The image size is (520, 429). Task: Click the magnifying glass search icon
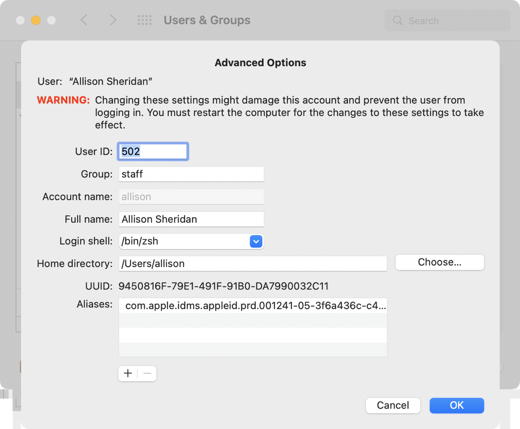click(x=397, y=20)
